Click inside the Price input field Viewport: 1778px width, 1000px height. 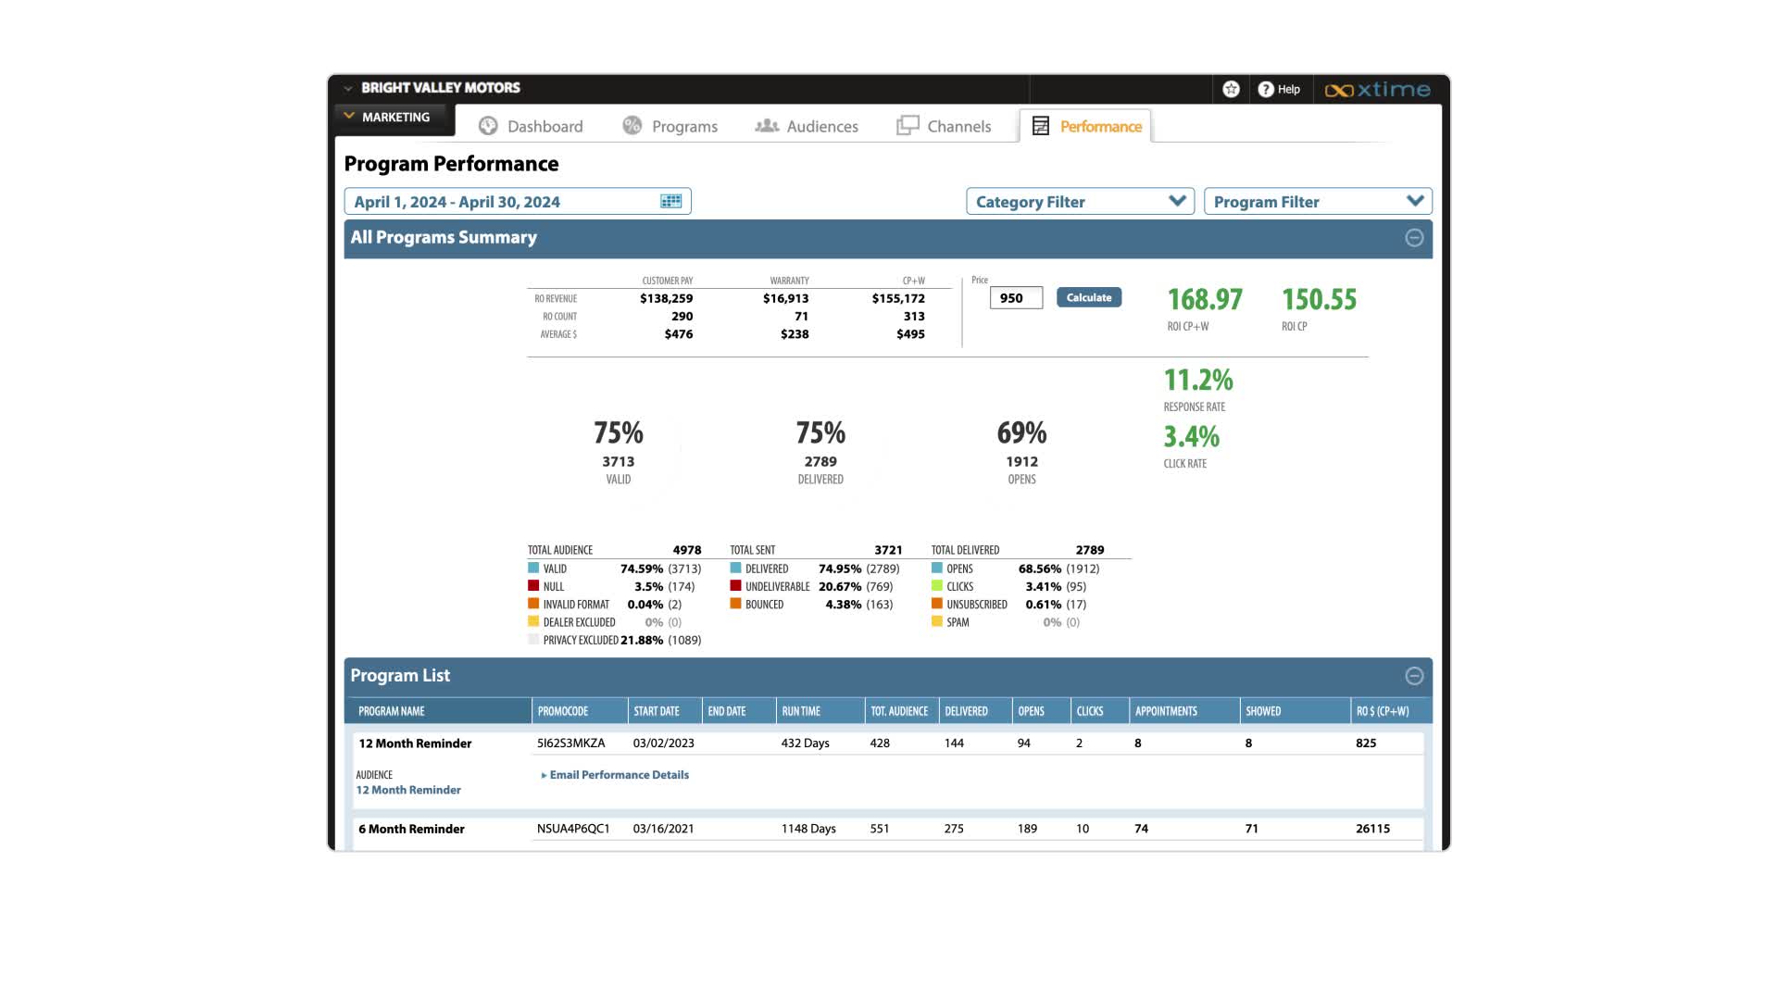tap(1015, 297)
